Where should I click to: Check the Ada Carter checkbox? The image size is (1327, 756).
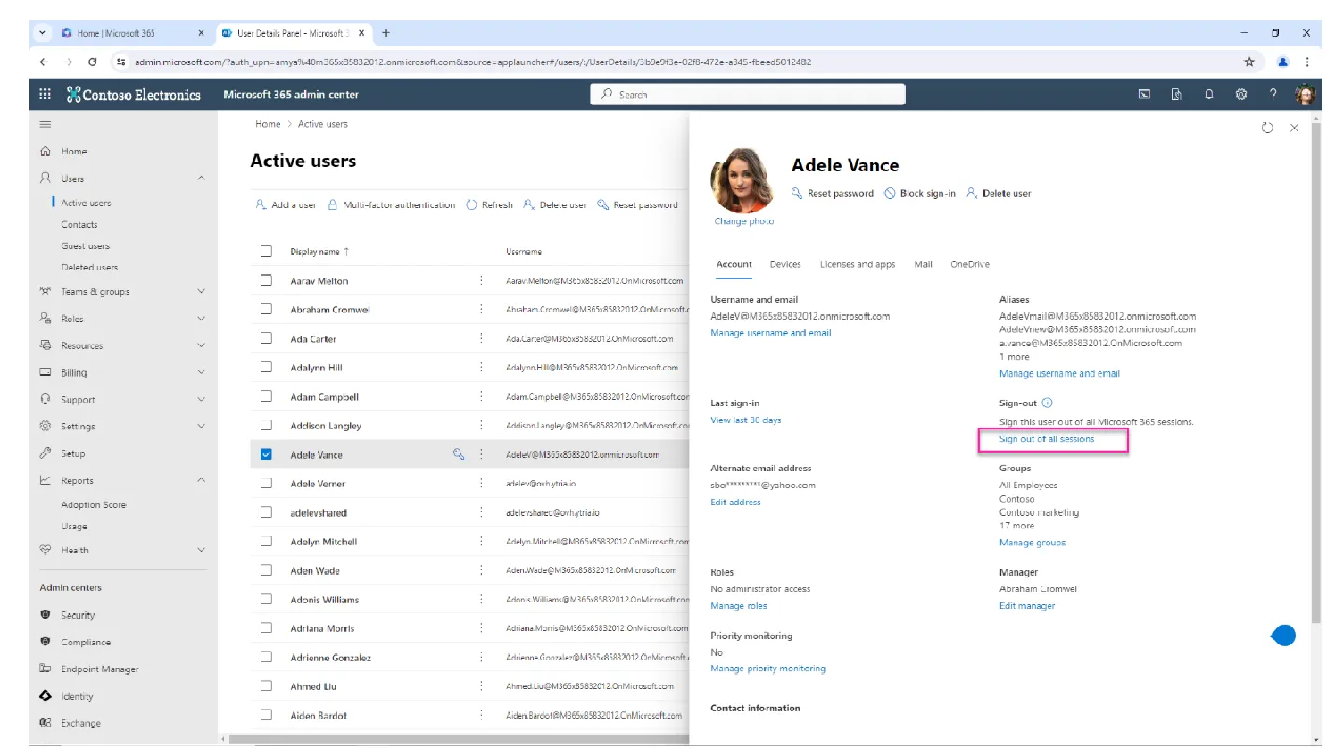(x=266, y=338)
